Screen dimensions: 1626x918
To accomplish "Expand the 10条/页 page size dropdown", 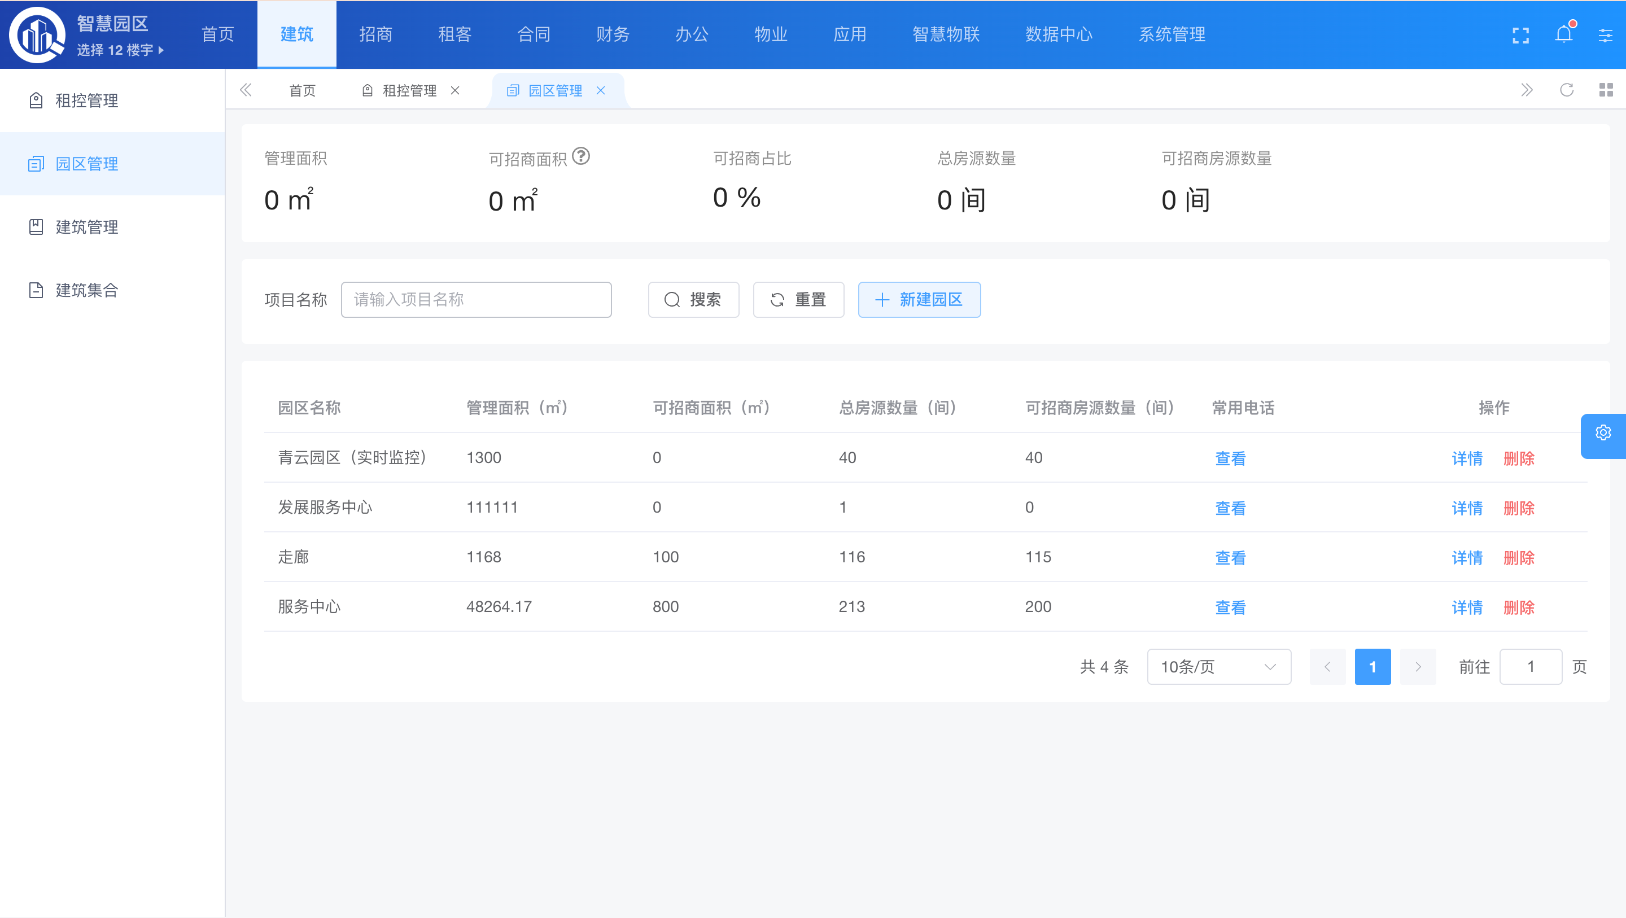I will (x=1218, y=667).
